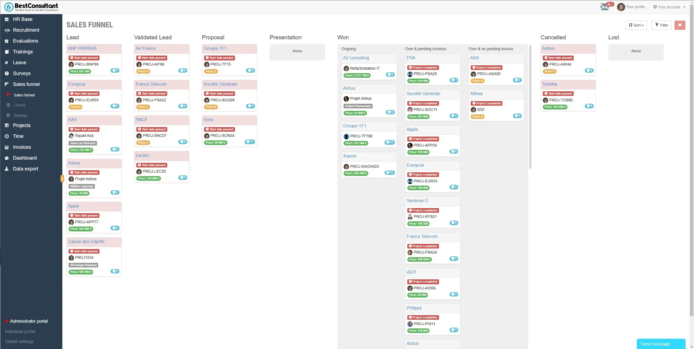Open A2 consulting client link

pos(356,58)
